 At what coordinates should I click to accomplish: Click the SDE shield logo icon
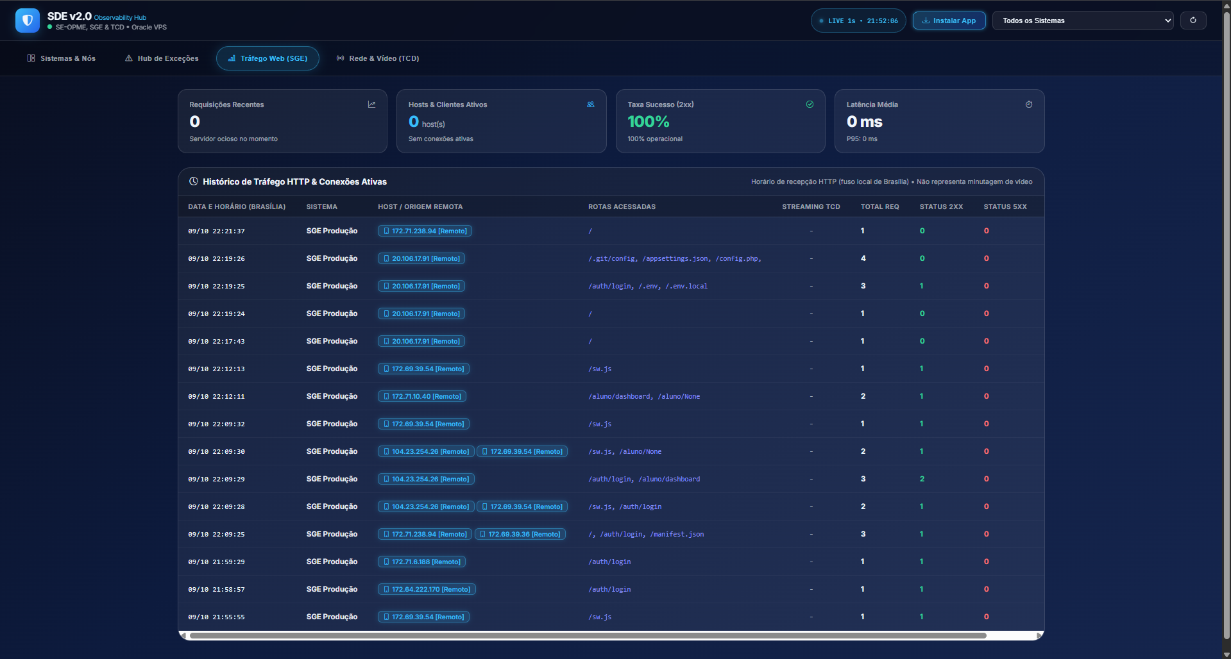point(27,21)
